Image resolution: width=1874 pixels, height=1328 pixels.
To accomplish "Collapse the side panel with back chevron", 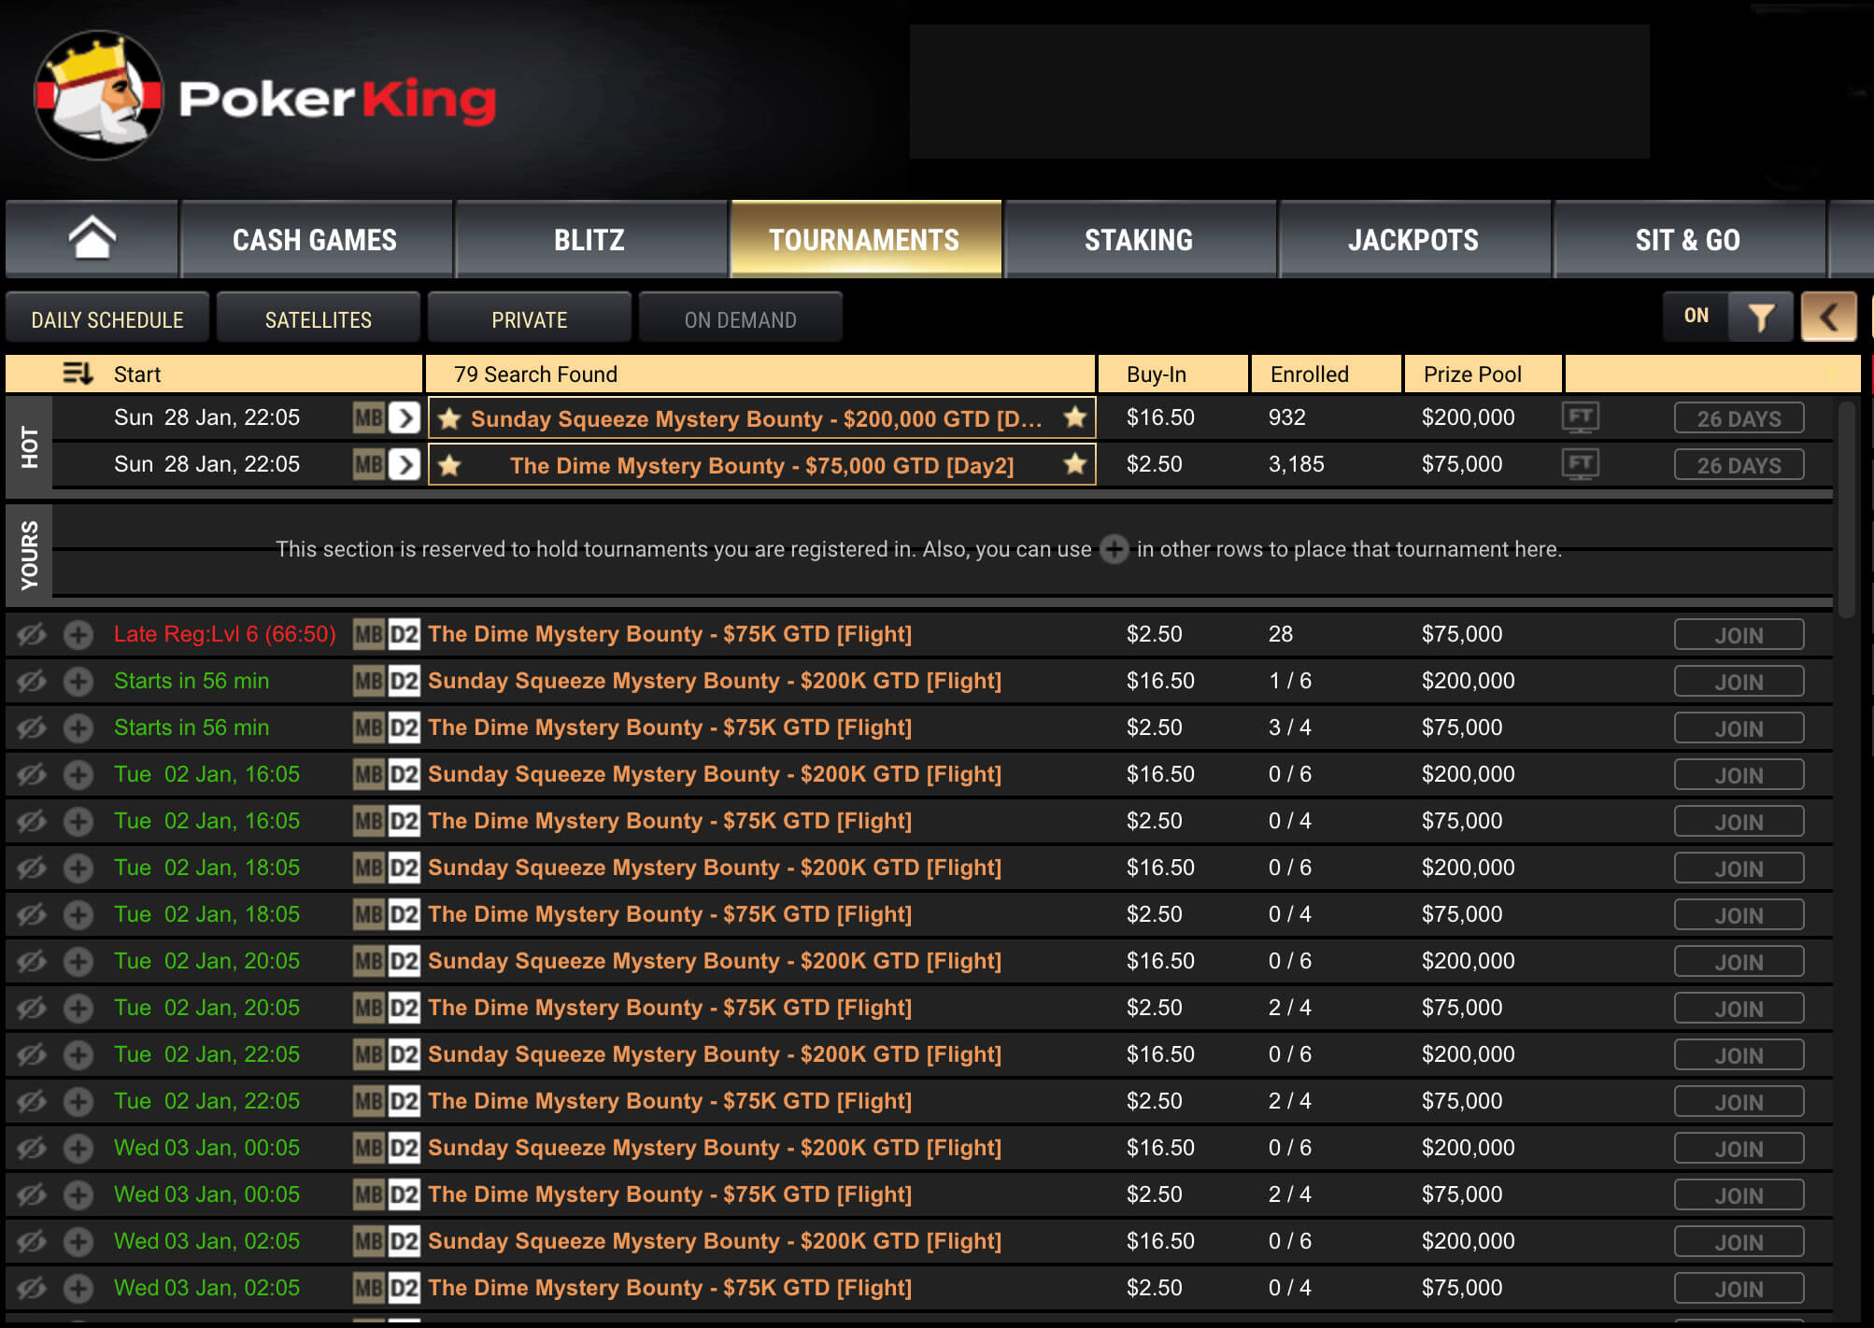I will point(1828,318).
